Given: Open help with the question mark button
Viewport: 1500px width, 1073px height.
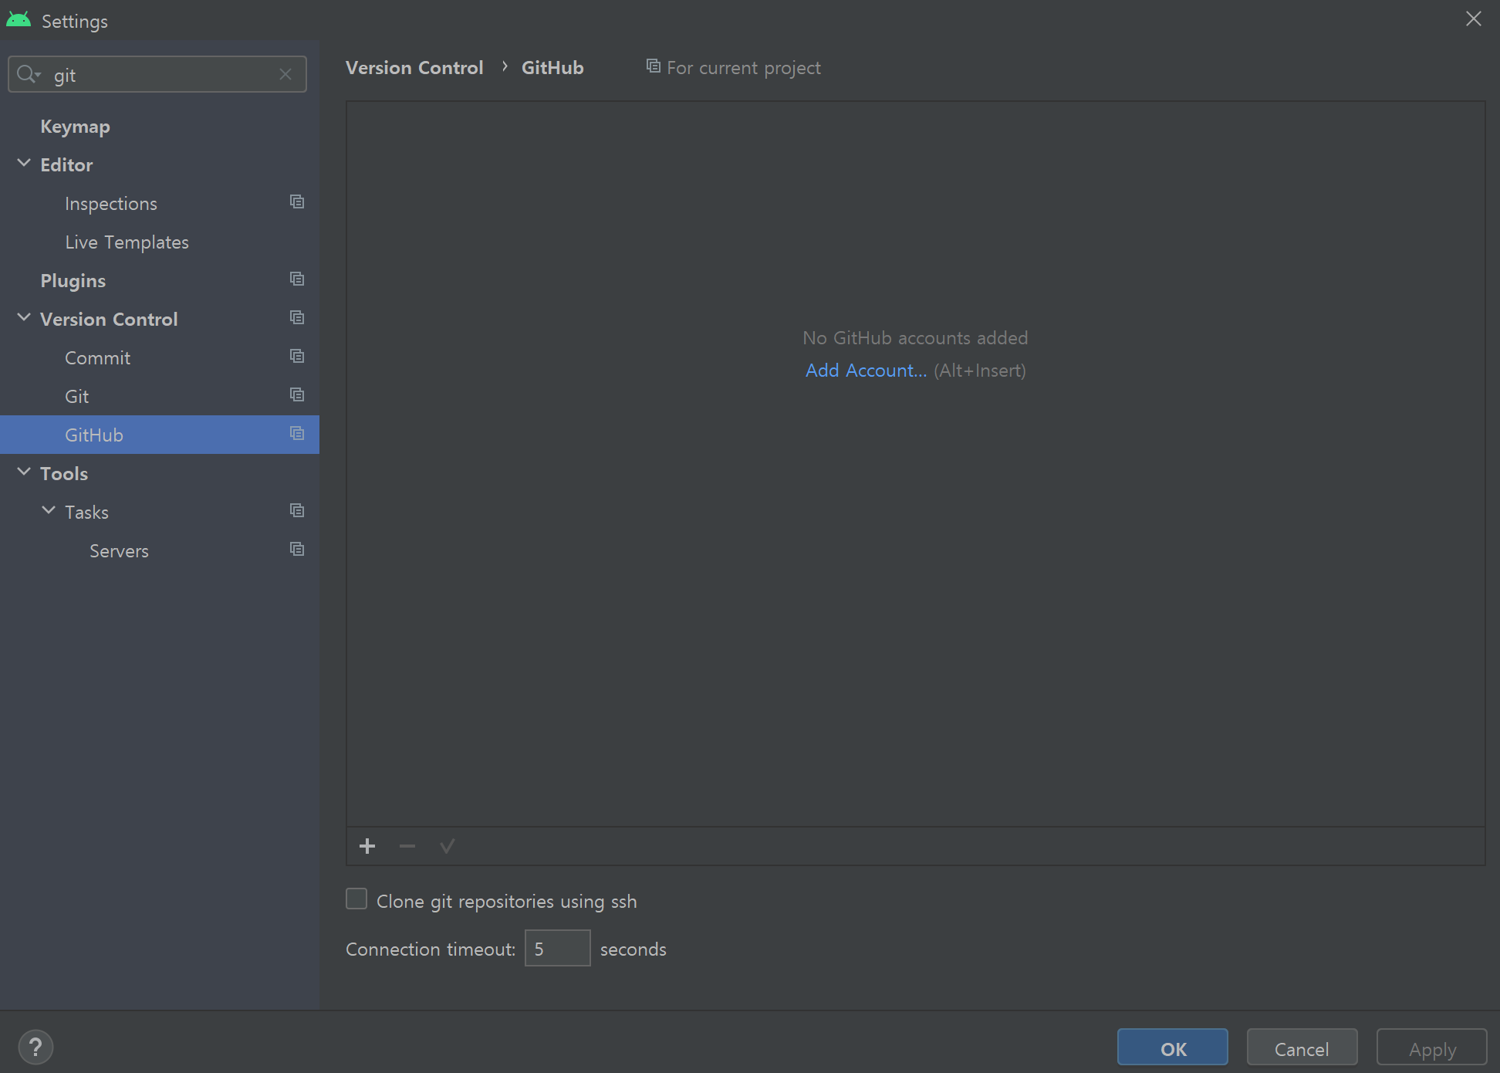Looking at the screenshot, I should [35, 1048].
